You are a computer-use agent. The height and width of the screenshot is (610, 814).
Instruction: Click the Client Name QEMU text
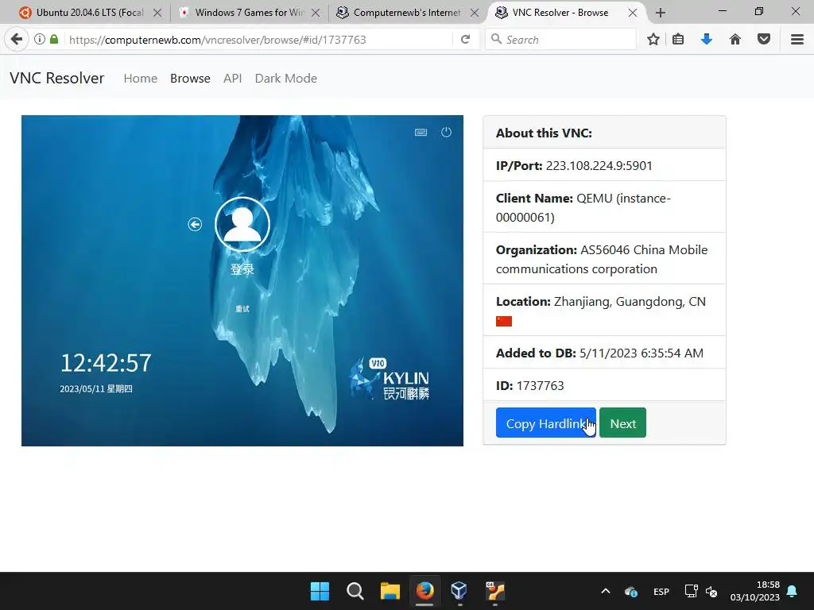point(583,207)
